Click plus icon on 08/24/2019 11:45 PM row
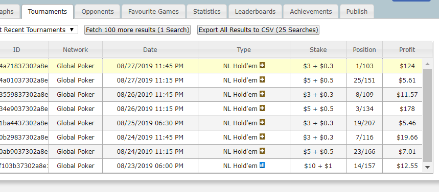The height and width of the screenshot is (192, 439). (262, 137)
